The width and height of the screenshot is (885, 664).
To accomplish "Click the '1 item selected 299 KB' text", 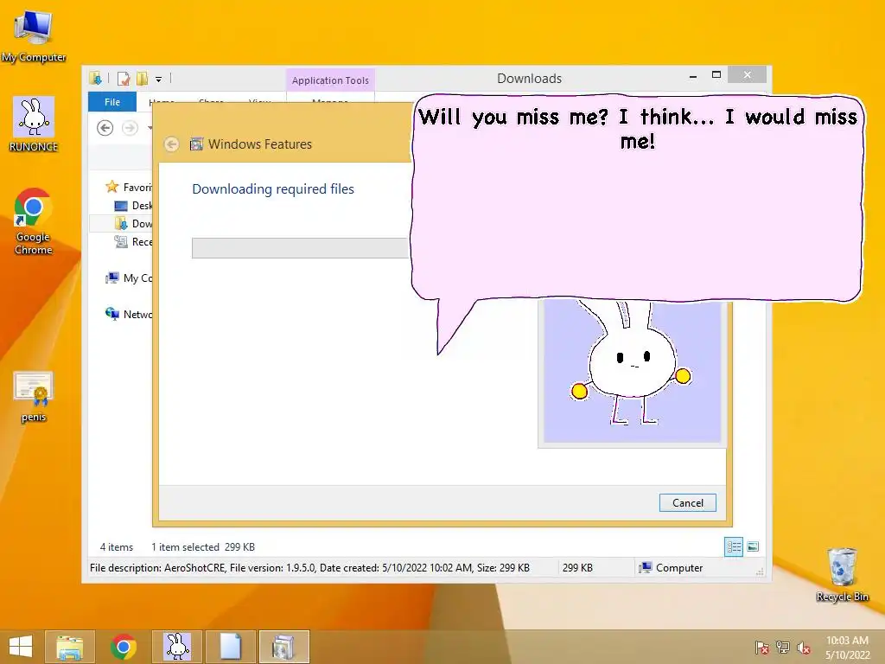I will (203, 547).
